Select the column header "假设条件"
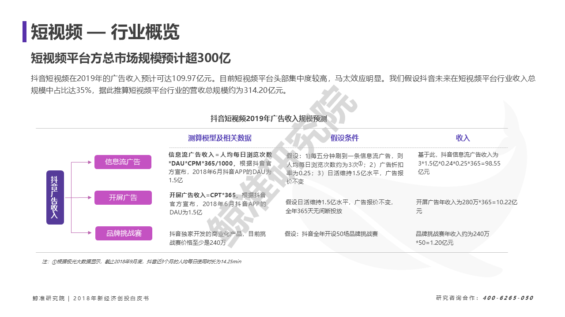Image resolution: width=565 pixels, height=317 pixels. click(345, 138)
